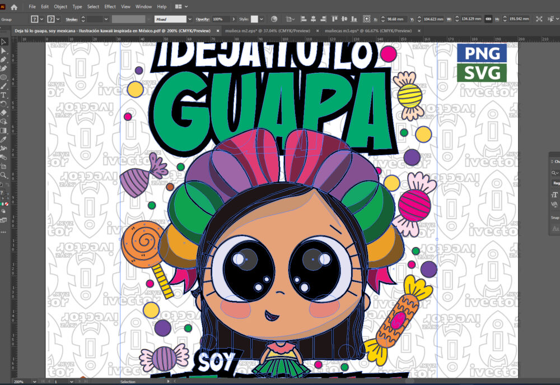Select the Curvature tool

point(3,68)
